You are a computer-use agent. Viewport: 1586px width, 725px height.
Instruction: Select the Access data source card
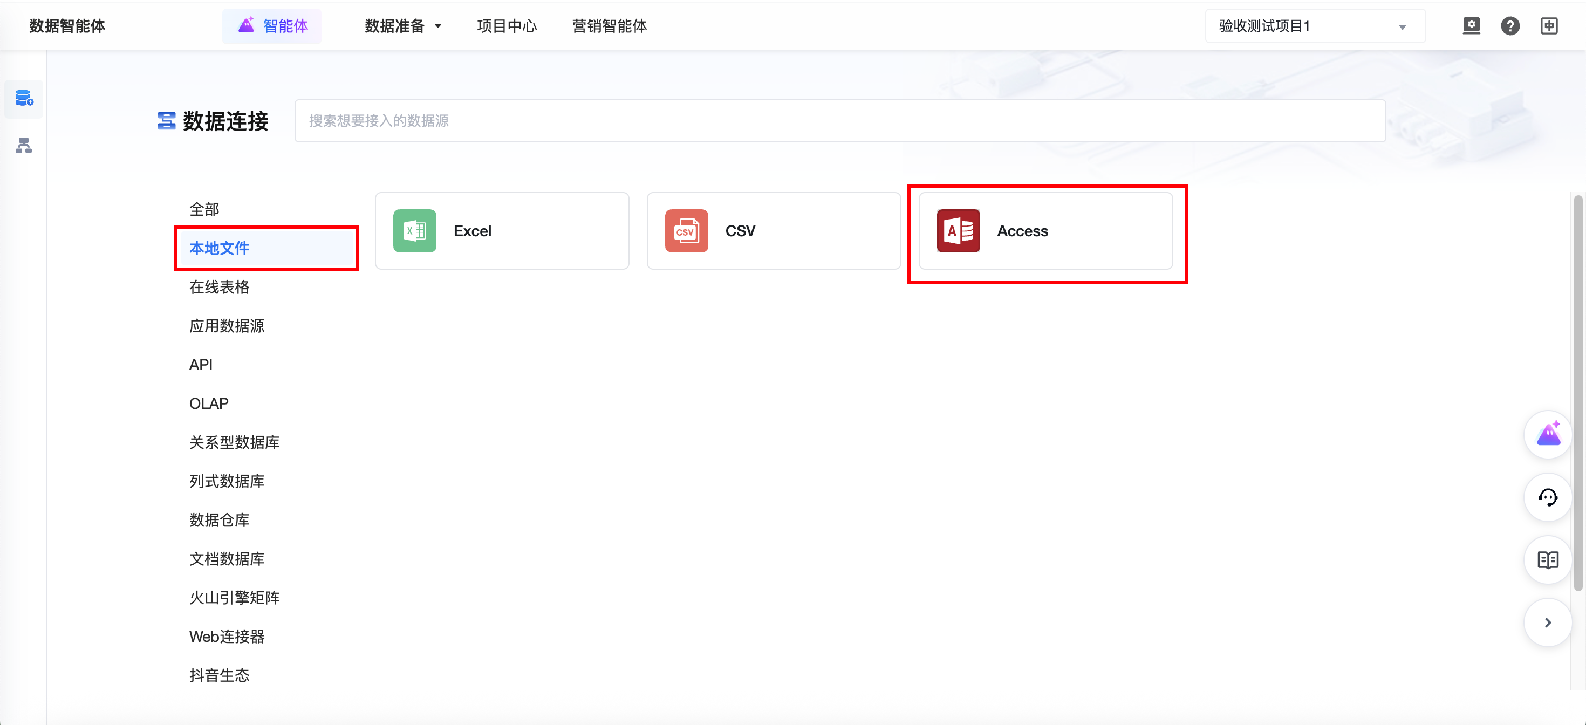[1045, 231]
